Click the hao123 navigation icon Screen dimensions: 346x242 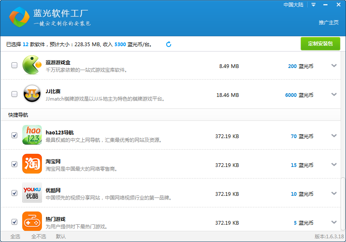32,135
